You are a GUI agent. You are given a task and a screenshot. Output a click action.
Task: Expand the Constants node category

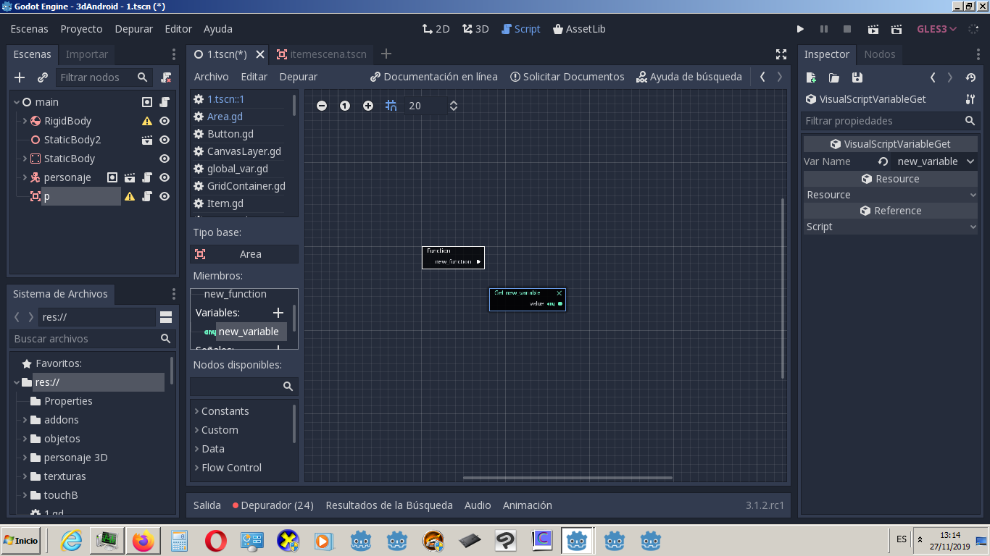[196, 411]
